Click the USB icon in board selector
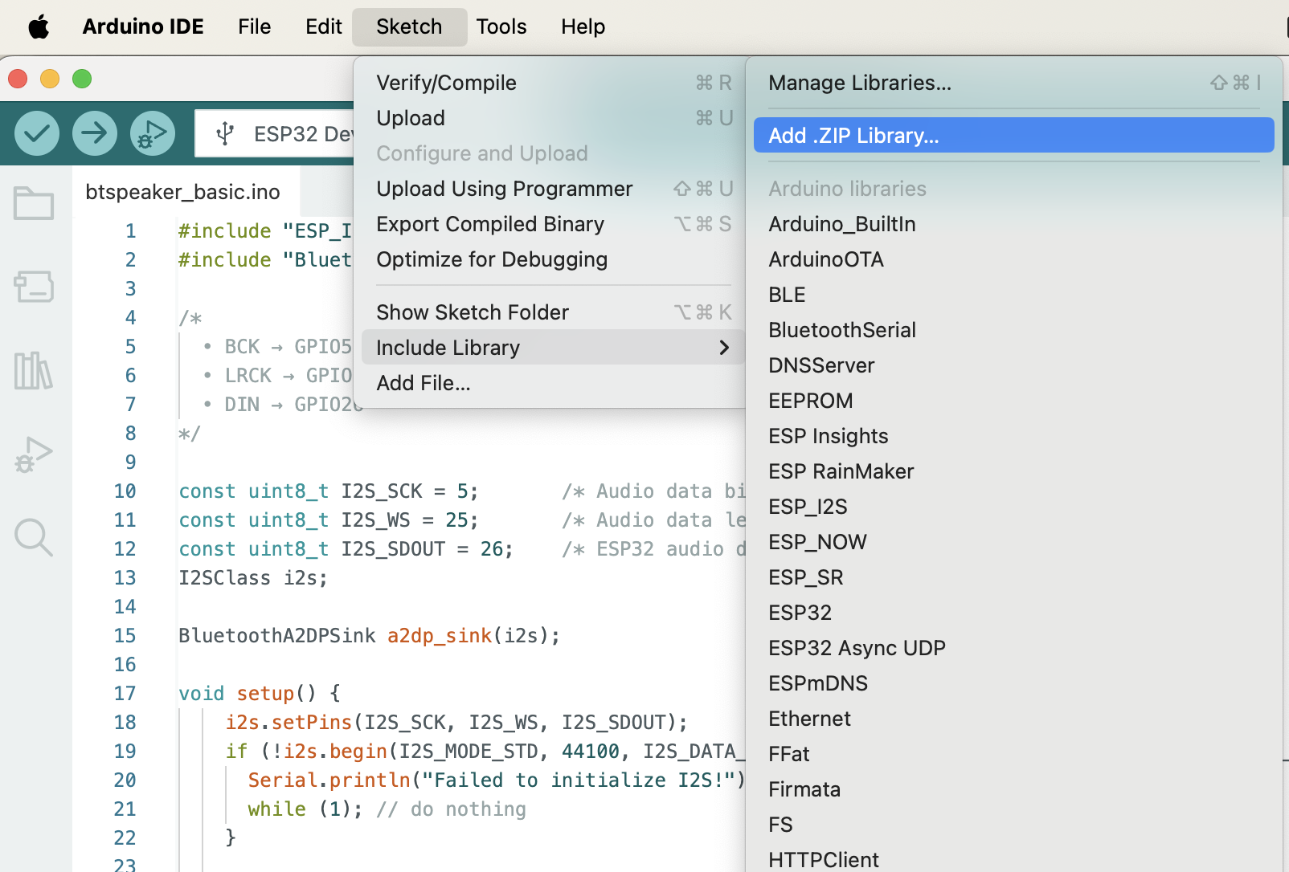Viewport: 1289px width, 872px height. click(226, 134)
